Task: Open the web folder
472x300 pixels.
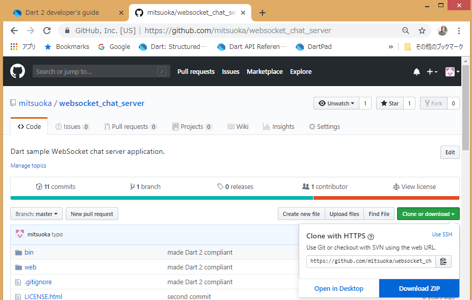Action: point(30,267)
